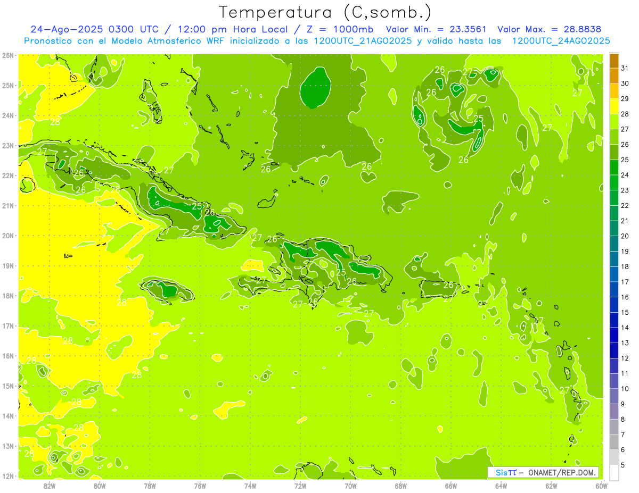Pick the teal band between 19 and 20
The image size is (639, 493).
[614, 244]
